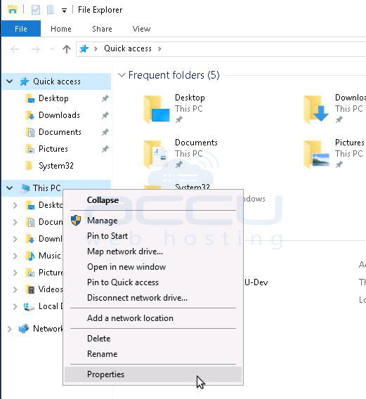Click the pin icon beside sidebar Documents
The width and height of the screenshot is (366, 399).
click(x=105, y=132)
